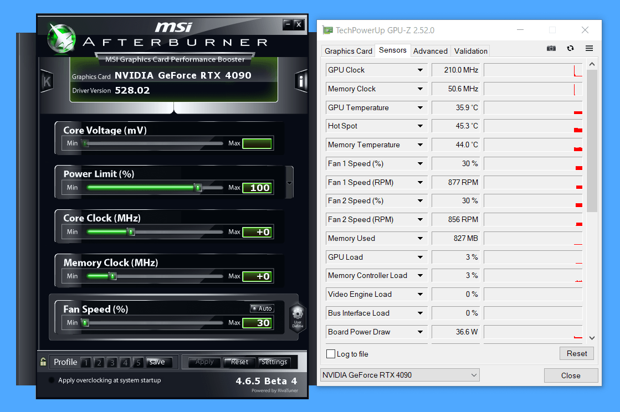Select profile slot 3
The width and height of the screenshot is (620, 412).
[x=112, y=362]
